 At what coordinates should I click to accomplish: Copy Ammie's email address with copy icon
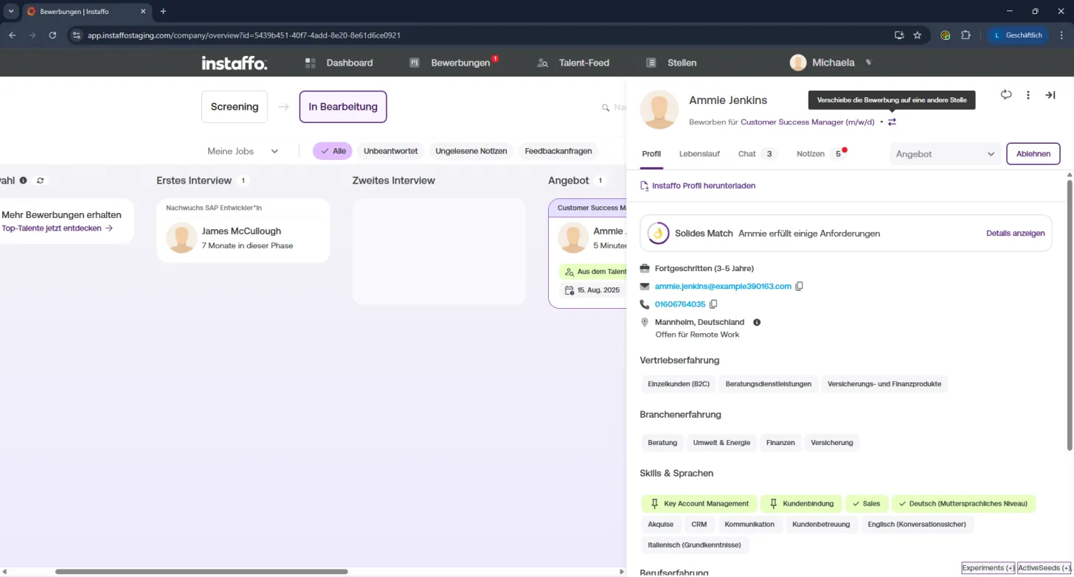(x=799, y=286)
